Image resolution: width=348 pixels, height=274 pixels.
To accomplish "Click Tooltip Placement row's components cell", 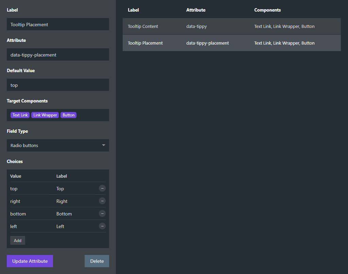I will point(284,43).
